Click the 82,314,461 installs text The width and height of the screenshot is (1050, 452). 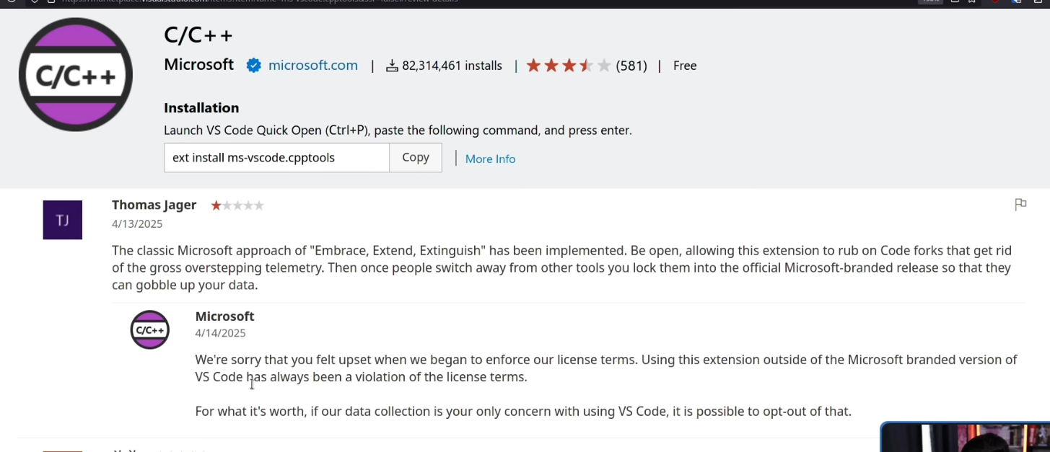pos(452,66)
